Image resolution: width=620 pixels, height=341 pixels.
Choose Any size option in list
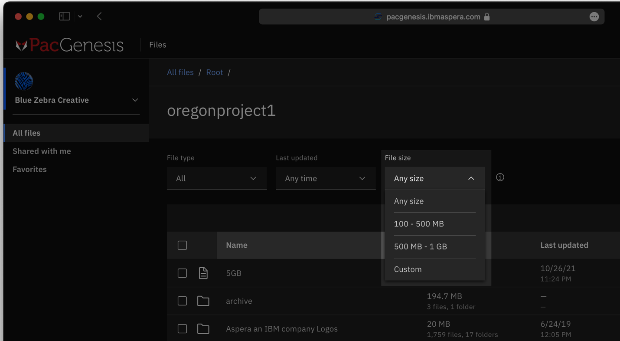pyautogui.click(x=435, y=201)
